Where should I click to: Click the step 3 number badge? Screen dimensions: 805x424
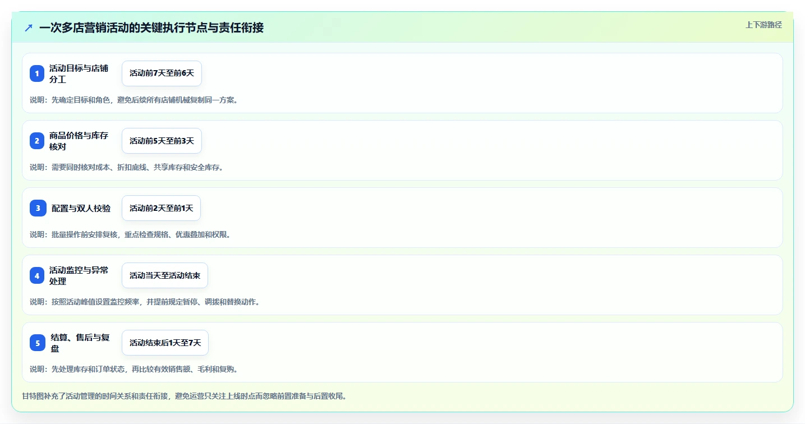37,208
